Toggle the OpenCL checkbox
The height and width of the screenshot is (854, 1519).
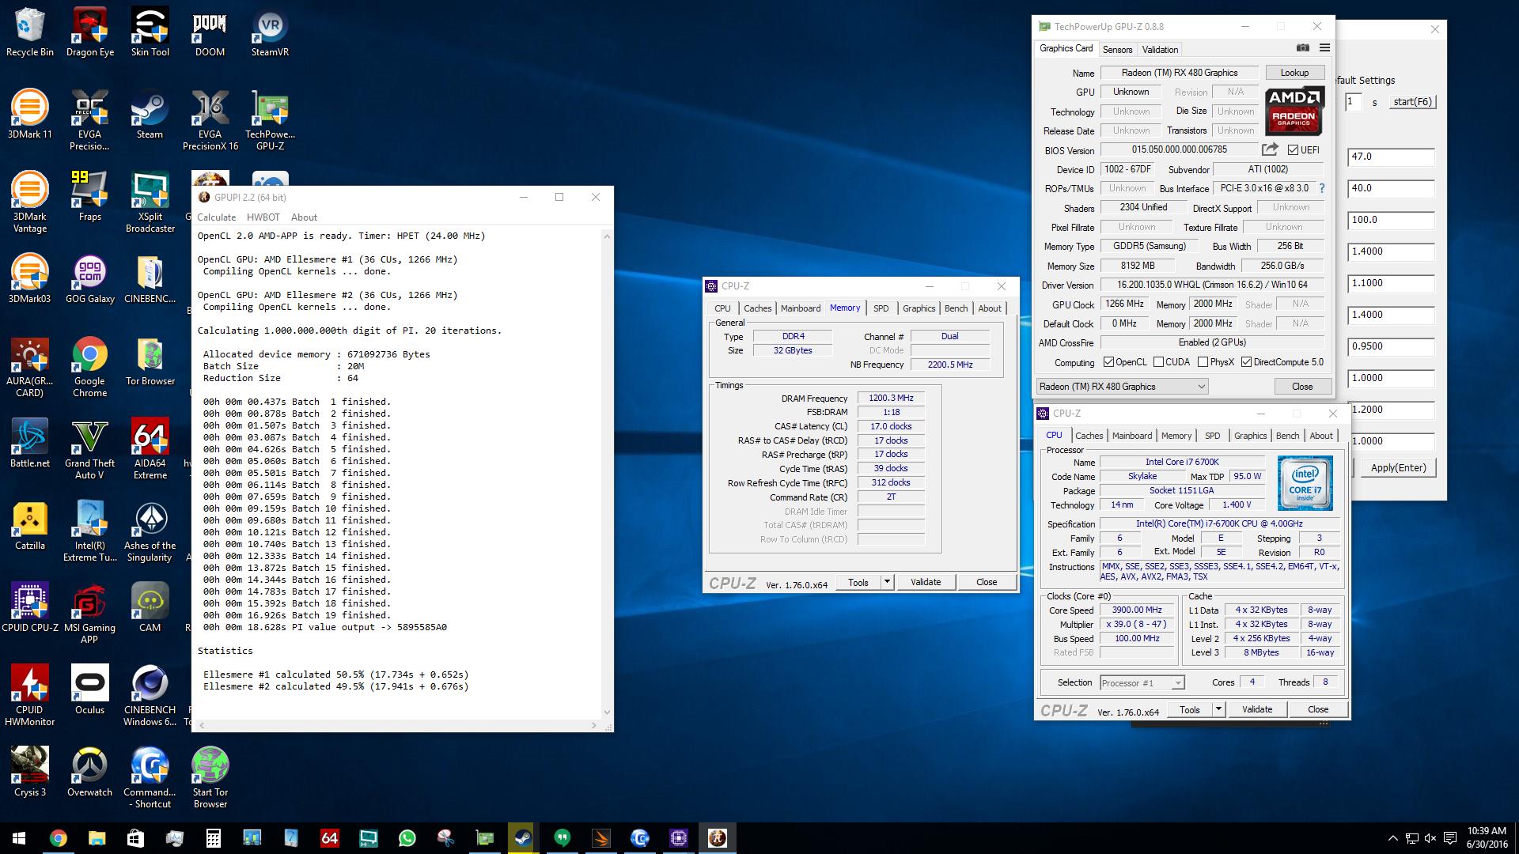1108,362
